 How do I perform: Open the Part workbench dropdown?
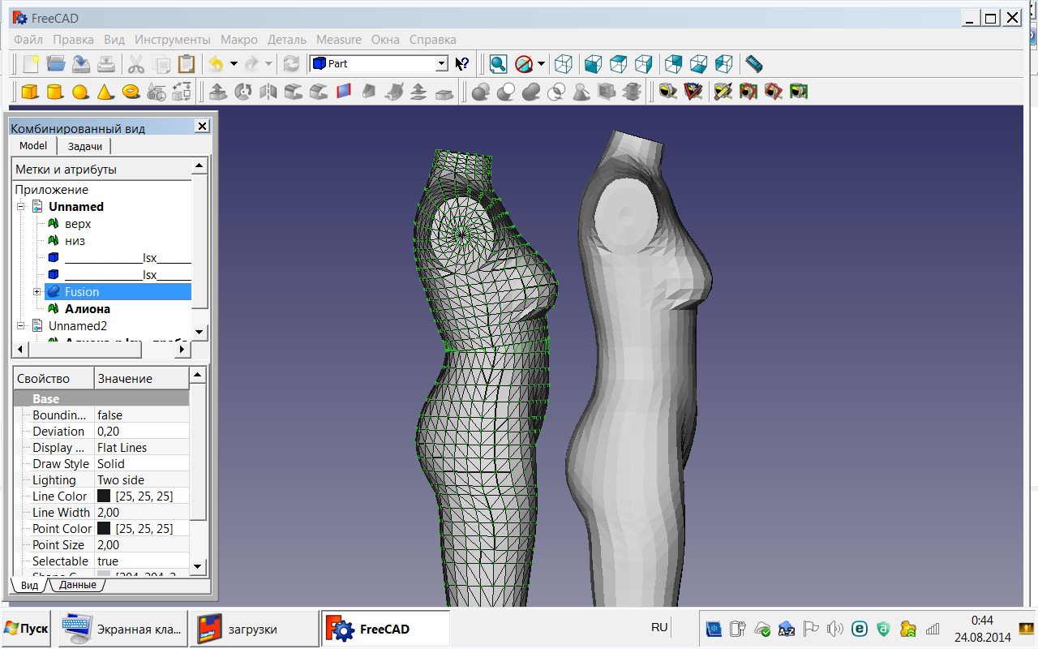coord(441,63)
